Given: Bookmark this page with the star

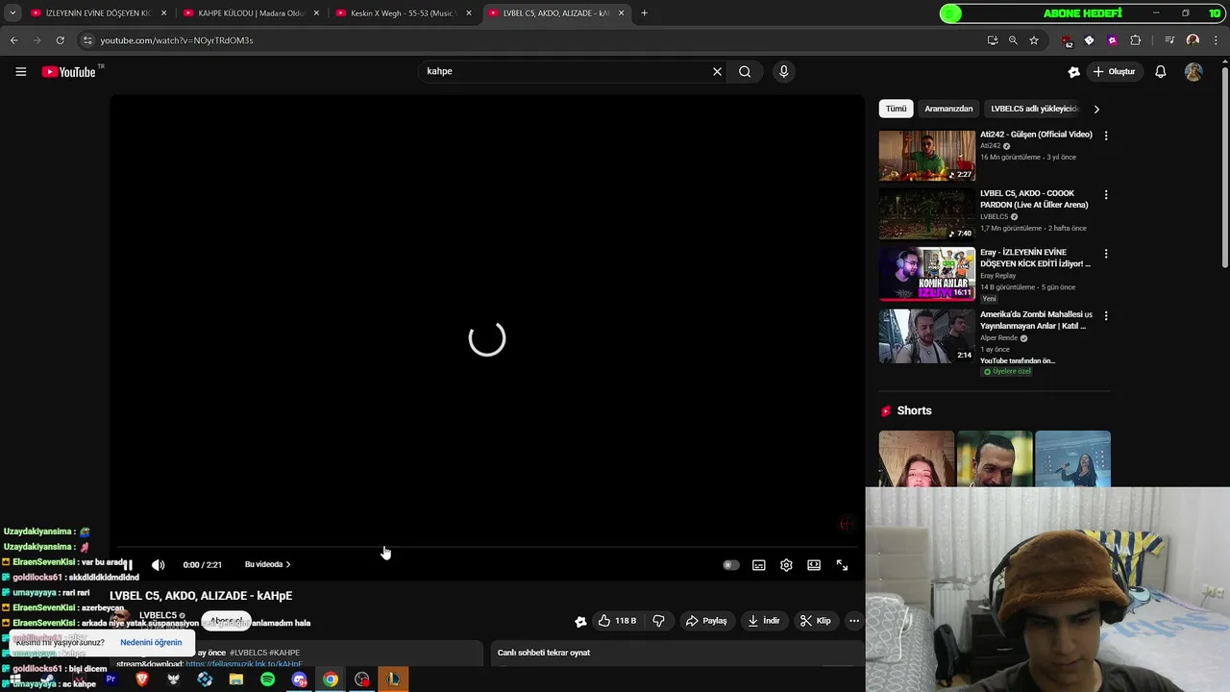Looking at the screenshot, I should click(x=1034, y=40).
